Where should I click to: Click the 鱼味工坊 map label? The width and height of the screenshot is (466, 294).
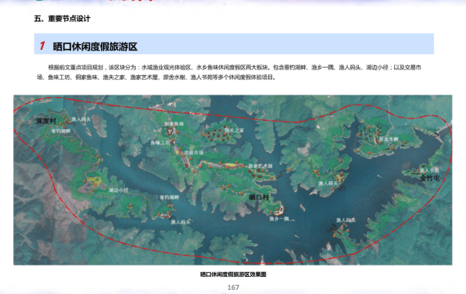[x=159, y=143]
